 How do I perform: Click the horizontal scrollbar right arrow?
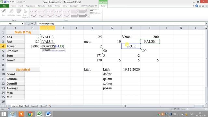(x=202, y=106)
